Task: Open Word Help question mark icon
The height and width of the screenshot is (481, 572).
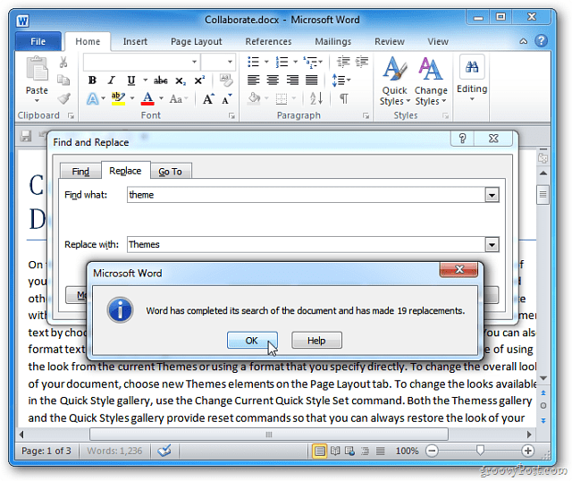Action: click(541, 40)
